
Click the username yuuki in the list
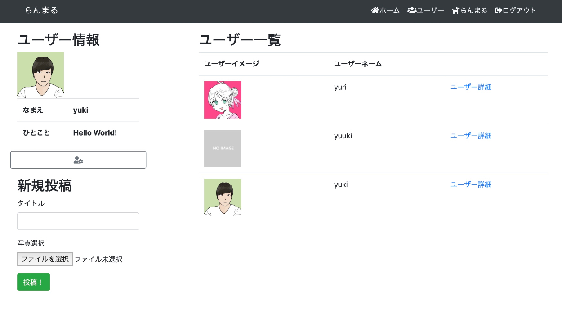point(343,136)
